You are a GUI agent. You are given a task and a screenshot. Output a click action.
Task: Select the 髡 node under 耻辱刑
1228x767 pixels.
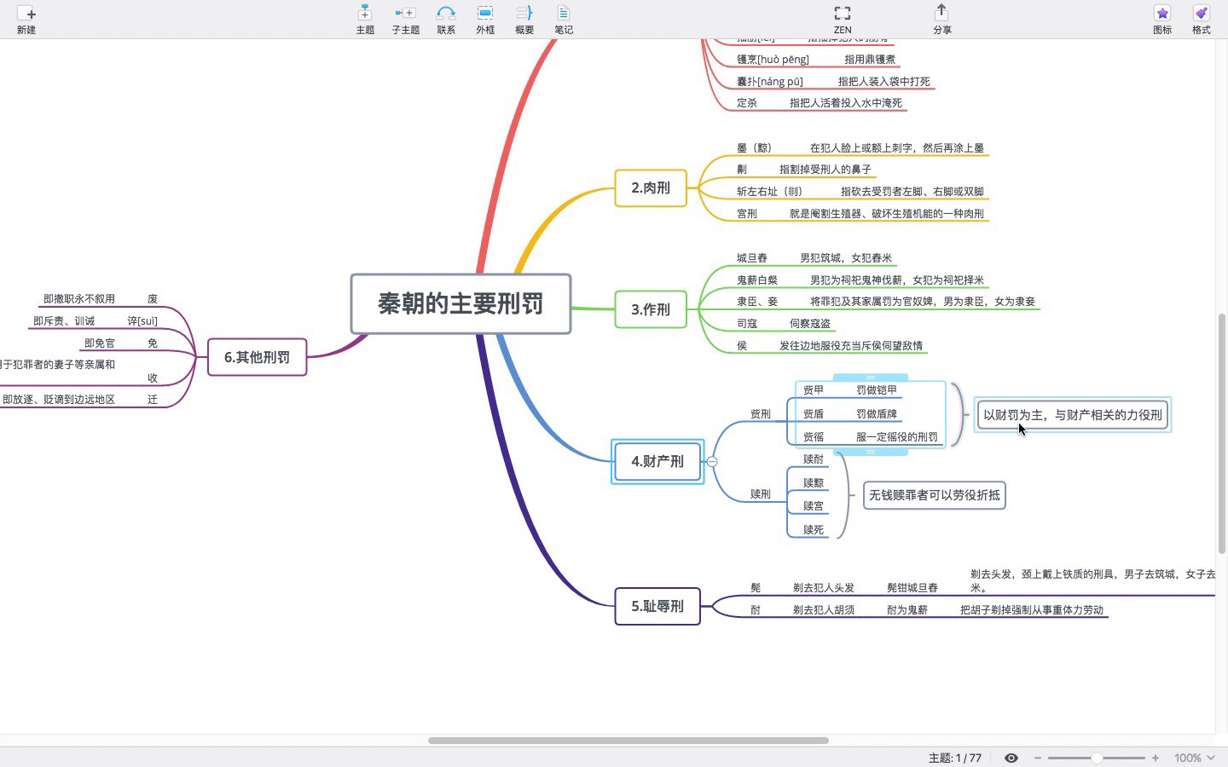(756, 588)
